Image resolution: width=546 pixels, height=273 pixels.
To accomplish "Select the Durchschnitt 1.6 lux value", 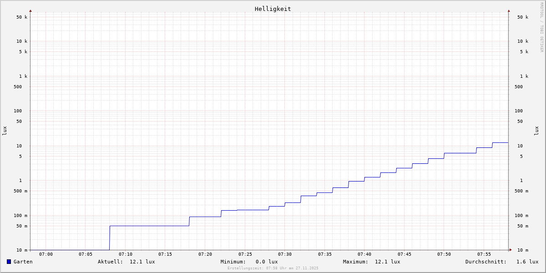I will [527, 262].
